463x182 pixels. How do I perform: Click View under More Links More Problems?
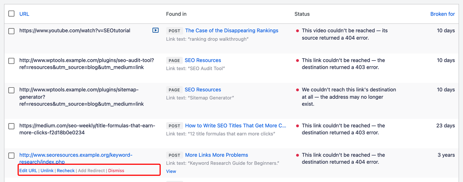coord(171,171)
